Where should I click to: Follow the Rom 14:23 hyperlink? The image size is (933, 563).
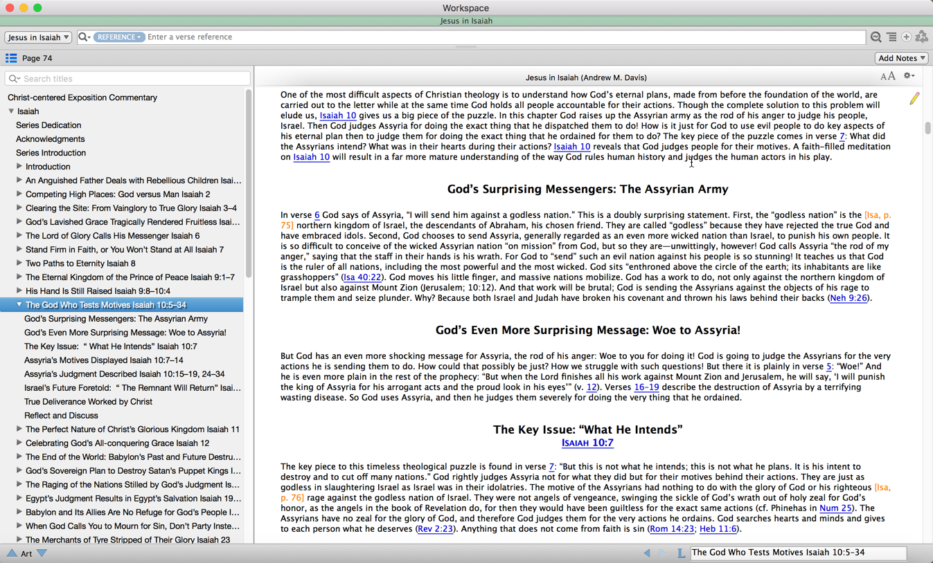(672, 529)
